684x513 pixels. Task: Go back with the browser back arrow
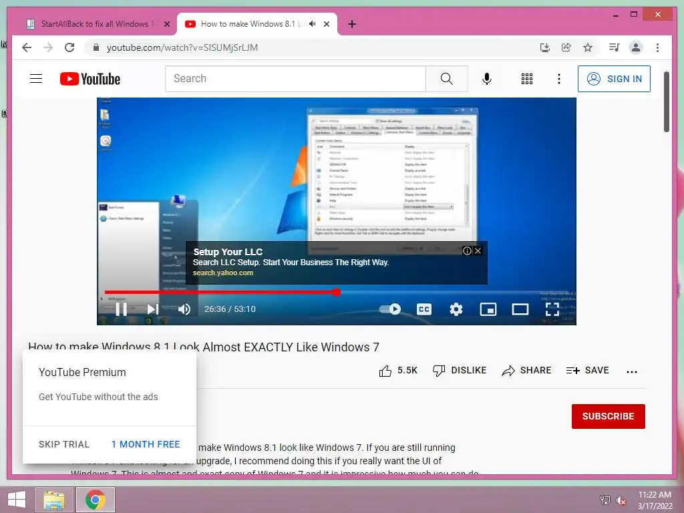point(27,47)
